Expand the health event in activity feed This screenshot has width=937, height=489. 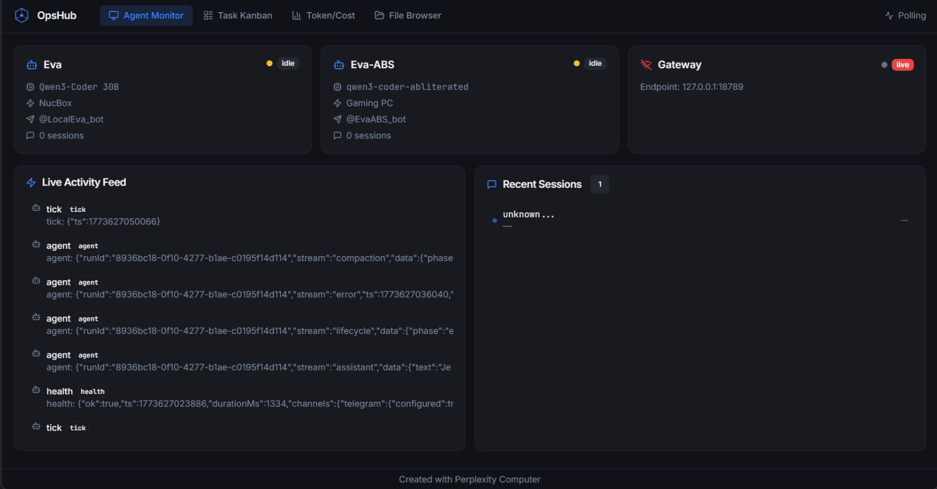(x=249, y=404)
